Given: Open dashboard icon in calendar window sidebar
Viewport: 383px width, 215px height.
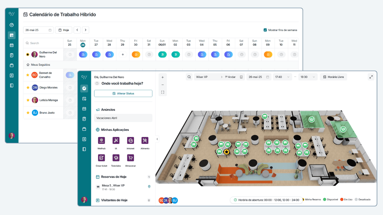Looking at the screenshot, I should (12, 25).
